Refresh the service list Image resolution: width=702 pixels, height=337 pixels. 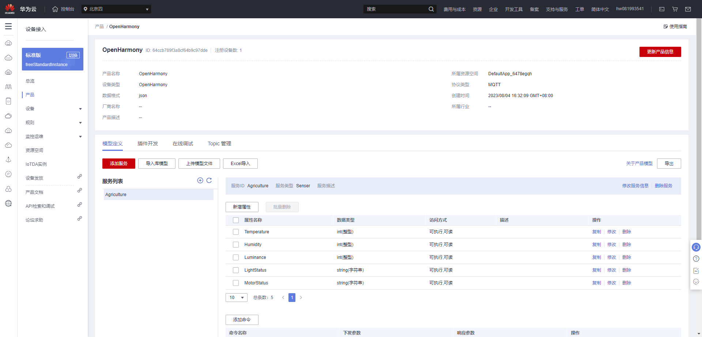209,180
